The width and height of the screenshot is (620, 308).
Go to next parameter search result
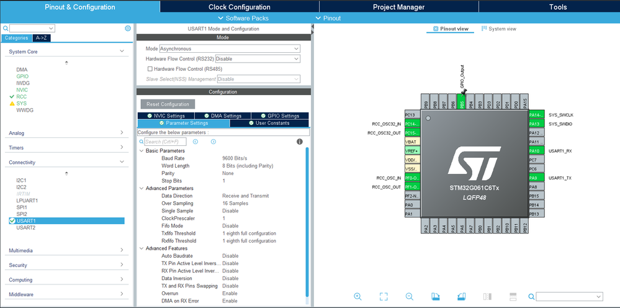213,142
